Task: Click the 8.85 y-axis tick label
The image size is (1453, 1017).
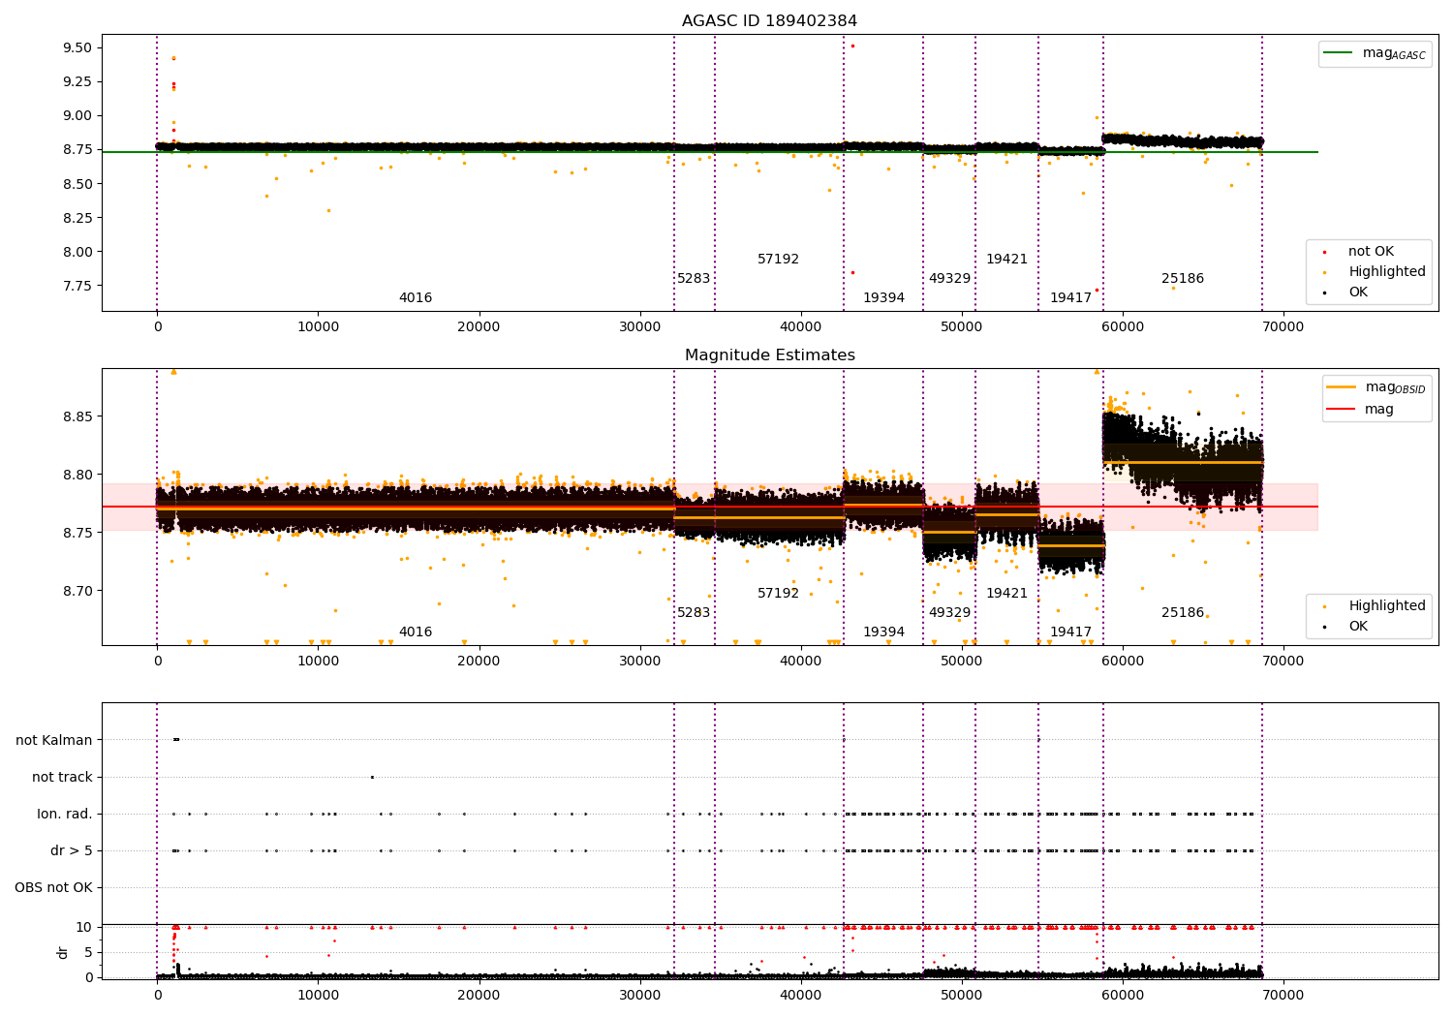Action: [x=77, y=416]
